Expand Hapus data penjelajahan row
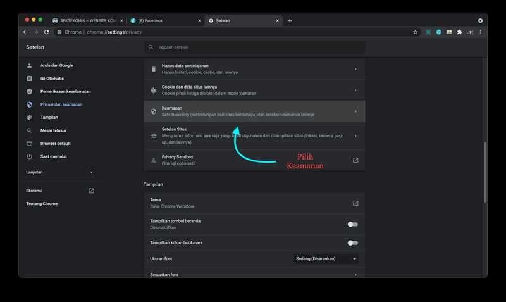Image resolution: width=506 pixels, height=302 pixels. 254,69
